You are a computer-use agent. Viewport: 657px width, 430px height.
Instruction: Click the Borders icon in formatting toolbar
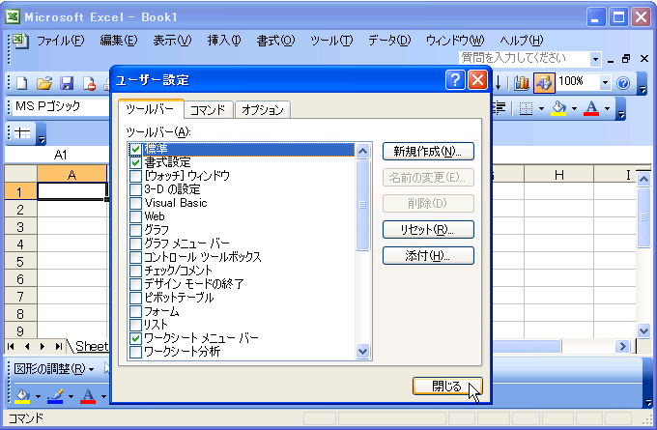[526, 108]
